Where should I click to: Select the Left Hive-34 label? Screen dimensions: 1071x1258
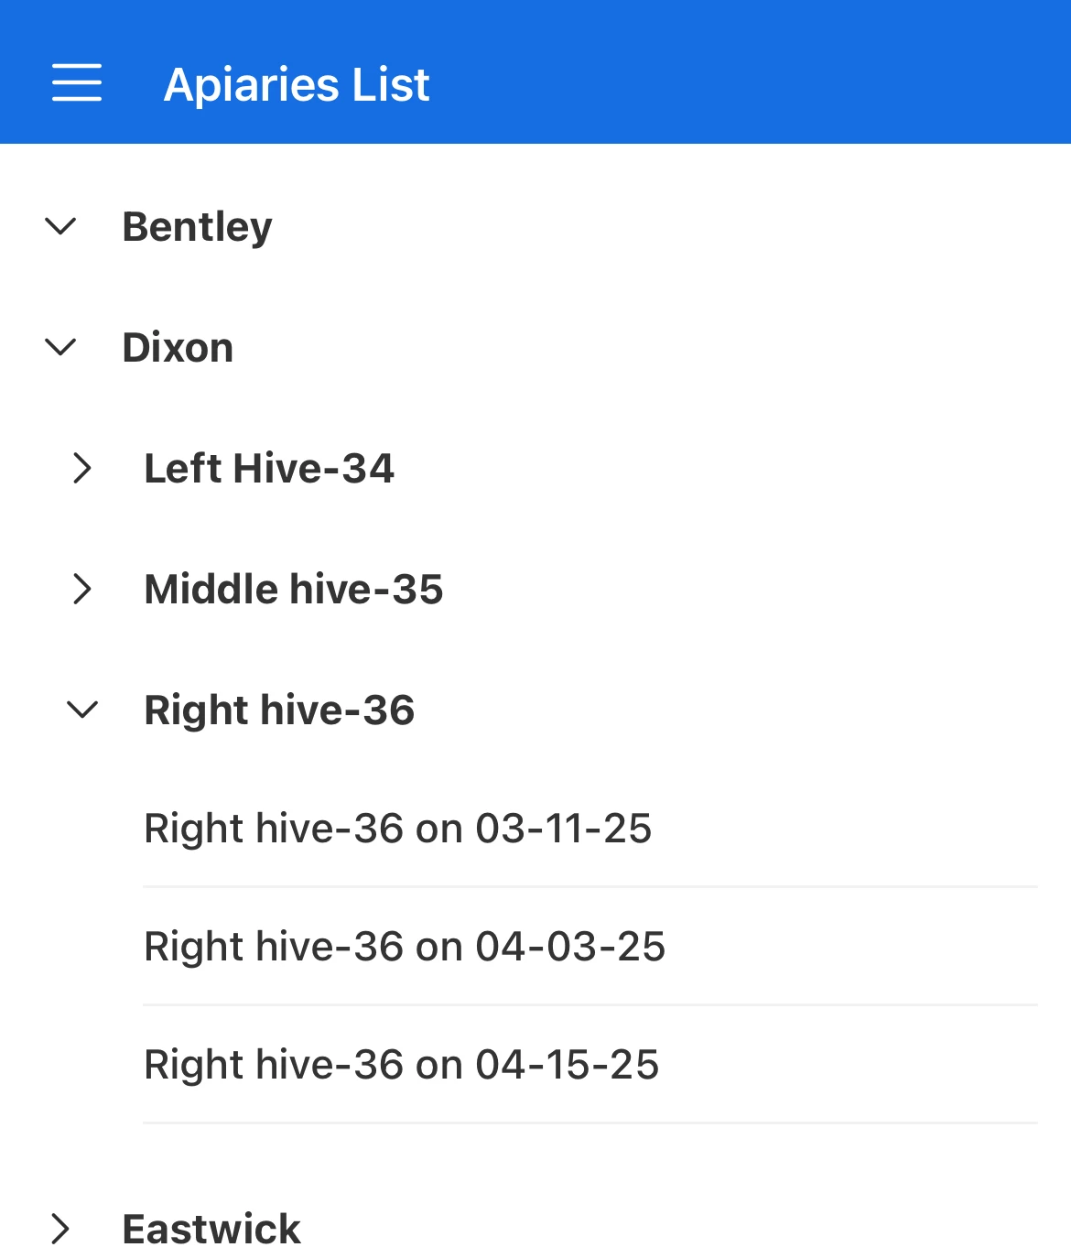point(269,469)
